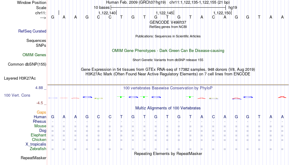Select the Elephant species row label
Viewport: 289px width, 165px height.
38,135
